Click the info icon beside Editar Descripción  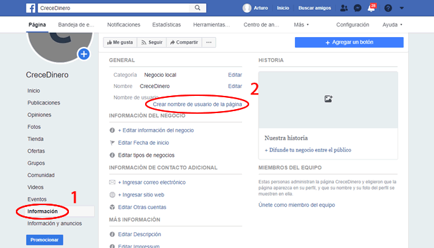tap(112, 234)
